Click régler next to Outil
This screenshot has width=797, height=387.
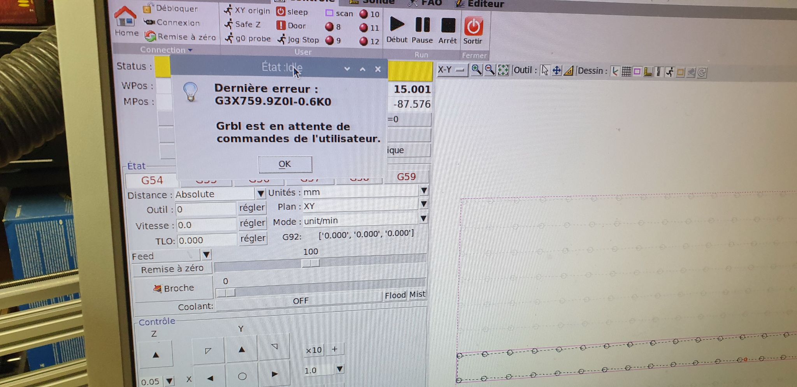252,208
